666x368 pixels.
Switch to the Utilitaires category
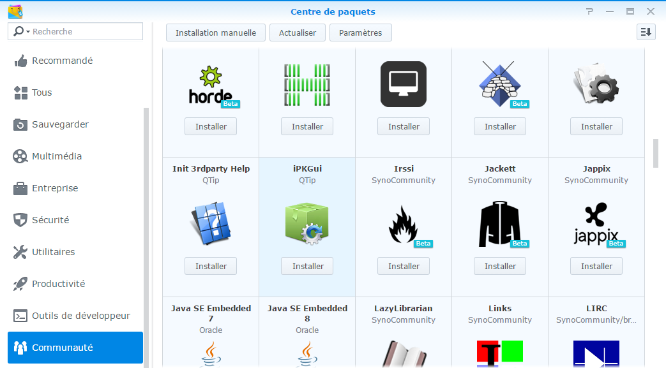(x=75, y=252)
